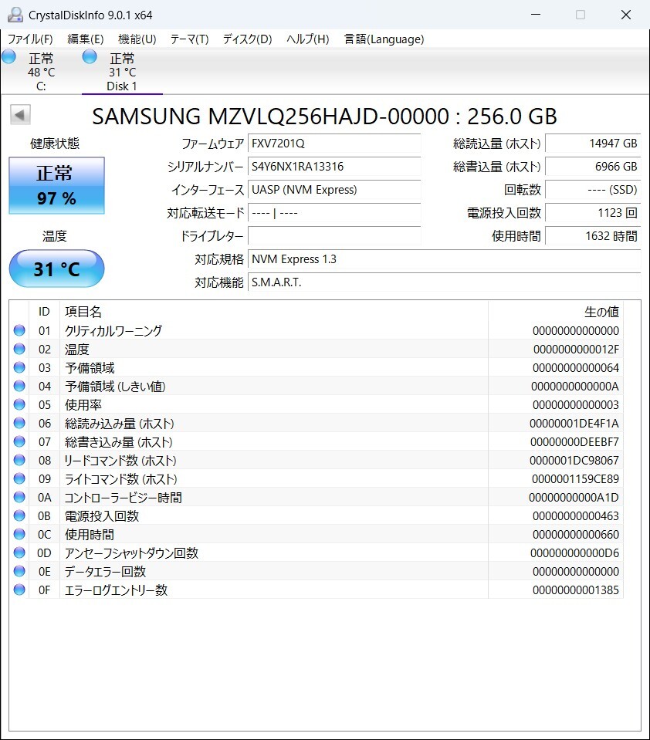
Task: Click the blue status dot beside クリティカルワーニング
Action: pos(19,330)
